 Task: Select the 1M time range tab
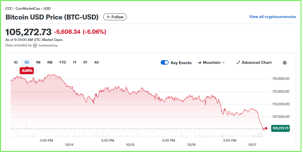38,62
